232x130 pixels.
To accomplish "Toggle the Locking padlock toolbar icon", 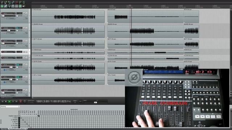I will [24, 6].
